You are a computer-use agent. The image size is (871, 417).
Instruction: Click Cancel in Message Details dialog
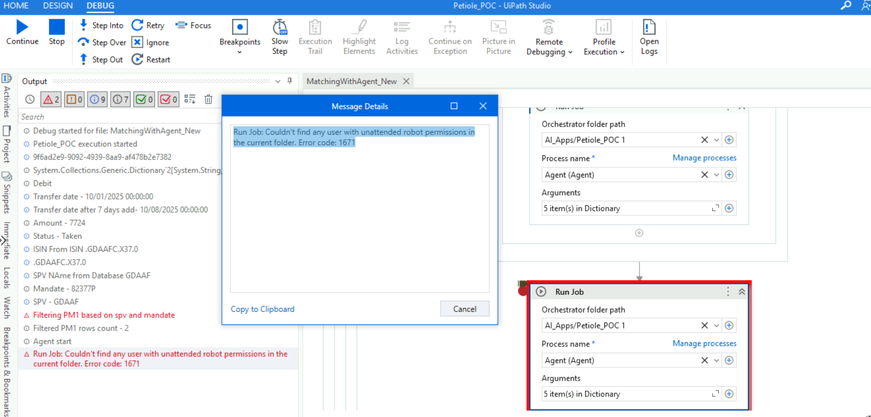(465, 309)
